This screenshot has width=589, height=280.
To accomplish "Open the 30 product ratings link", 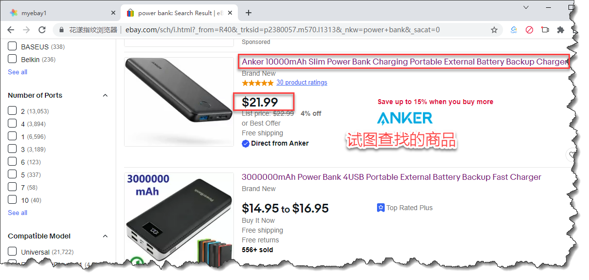I will click(x=301, y=83).
